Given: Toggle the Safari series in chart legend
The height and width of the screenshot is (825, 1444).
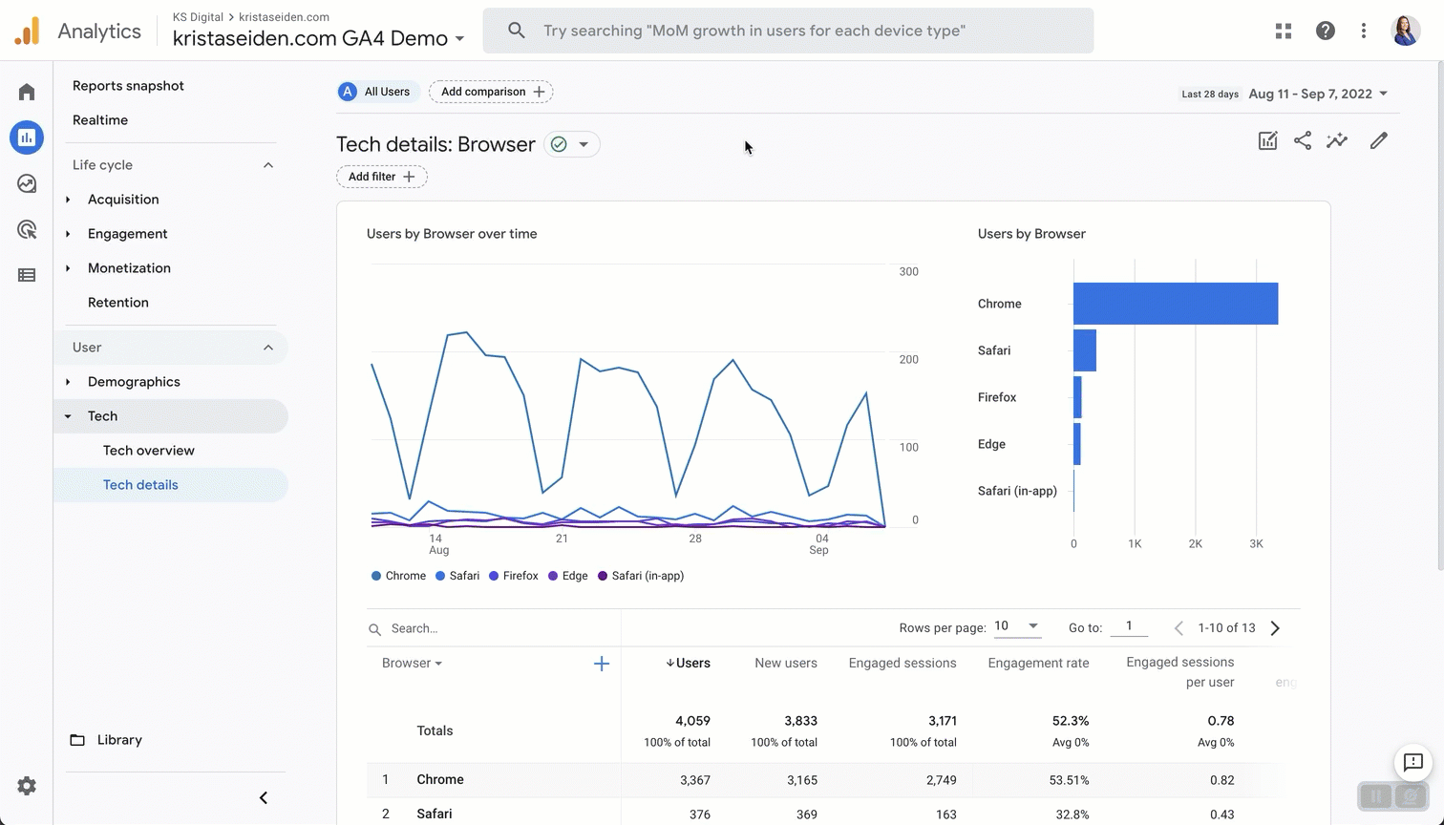Looking at the screenshot, I should click(457, 576).
